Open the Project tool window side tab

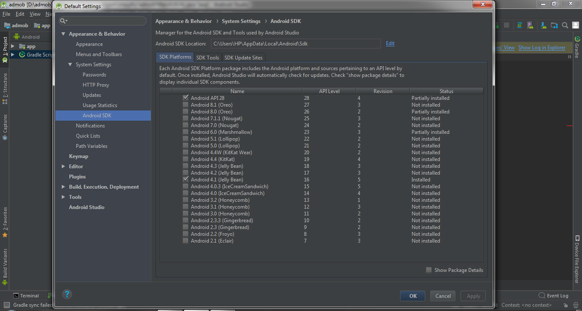pyautogui.click(x=5, y=50)
